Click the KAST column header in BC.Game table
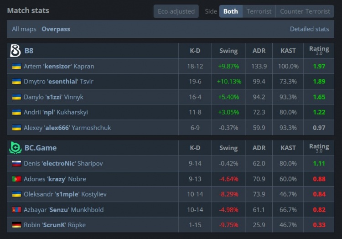342x239 pixels. pyautogui.click(x=288, y=148)
